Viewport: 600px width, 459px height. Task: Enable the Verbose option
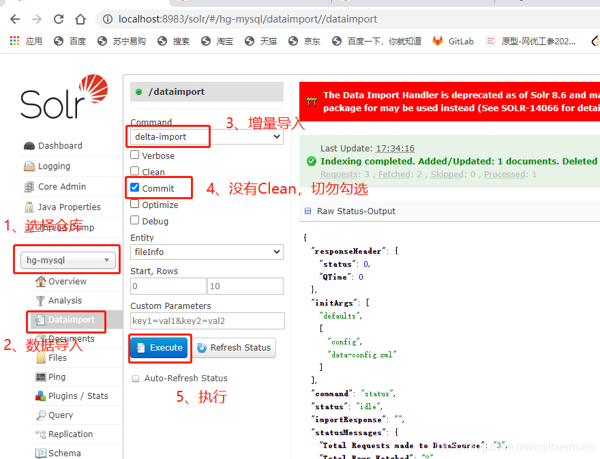click(x=134, y=155)
